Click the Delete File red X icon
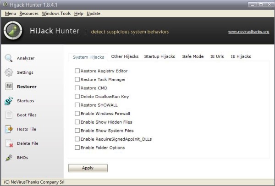The height and width of the screenshot is (186, 275). coord(9,143)
